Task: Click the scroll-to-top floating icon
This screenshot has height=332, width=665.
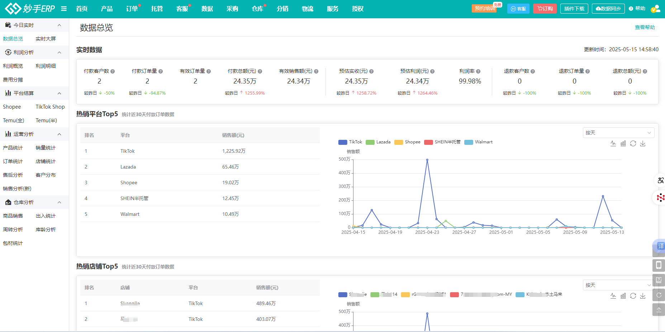Action: (x=659, y=309)
